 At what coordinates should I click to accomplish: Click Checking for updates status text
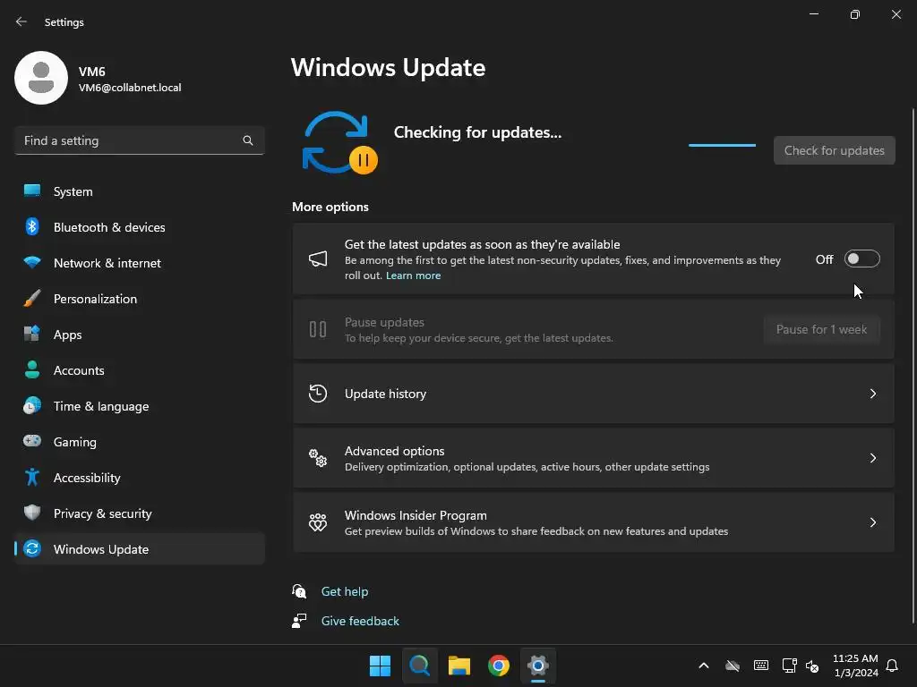(x=477, y=132)
